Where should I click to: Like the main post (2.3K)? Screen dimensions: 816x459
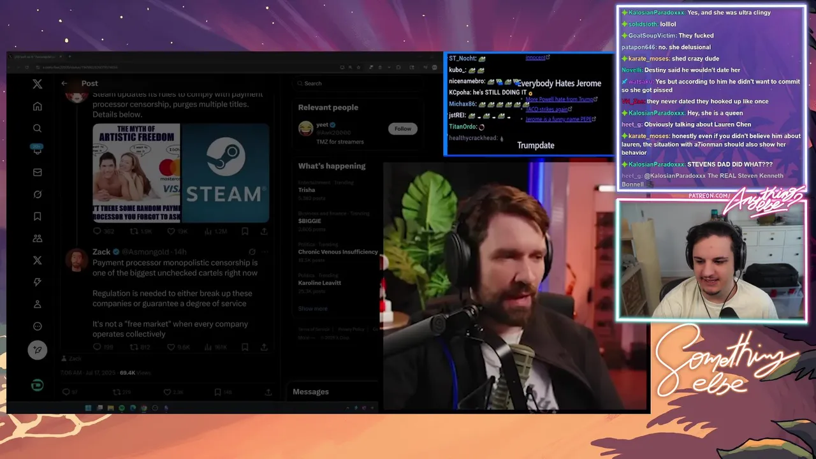[x=173, y=392]
